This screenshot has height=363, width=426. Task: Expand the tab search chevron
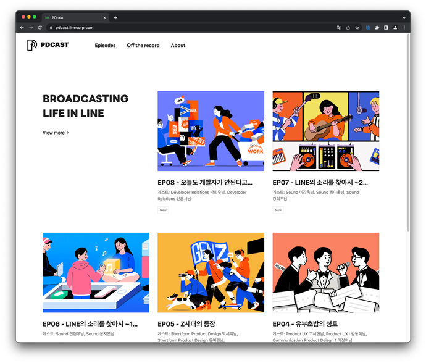[x=404, y=18]
